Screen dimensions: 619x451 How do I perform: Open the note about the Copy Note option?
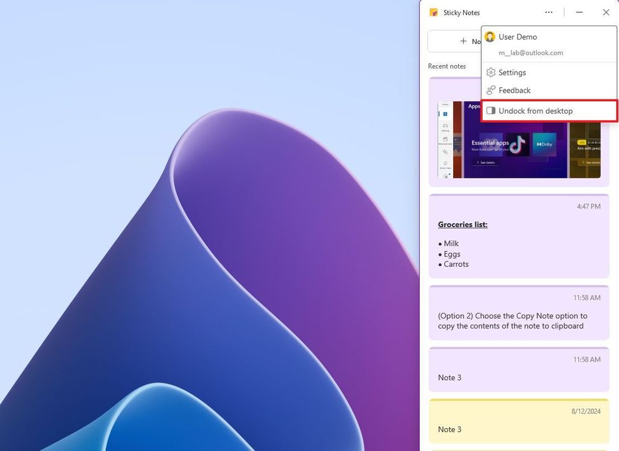click(518, 316)
